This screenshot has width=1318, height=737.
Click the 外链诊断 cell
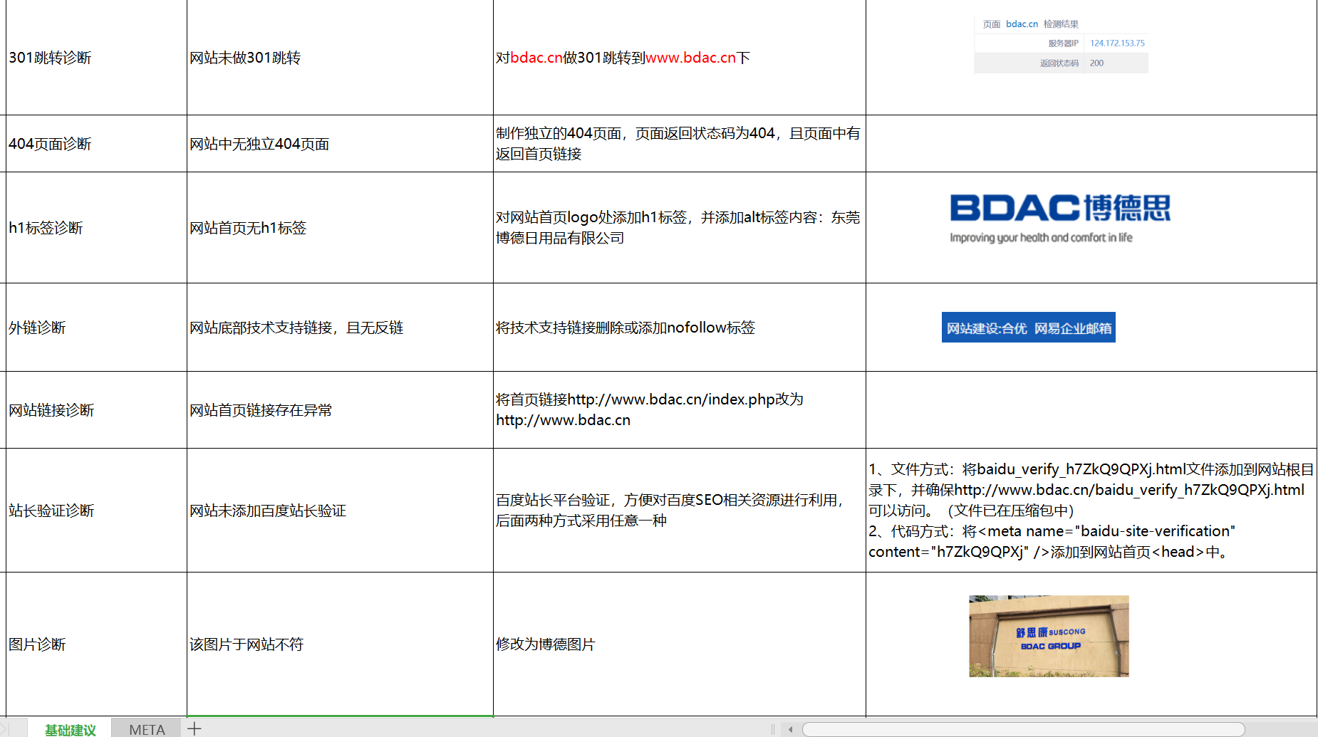95,328
